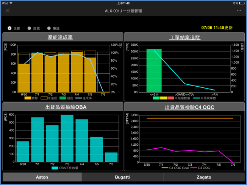Open the 工單結案追蹤 chart title

click(184, 37)
